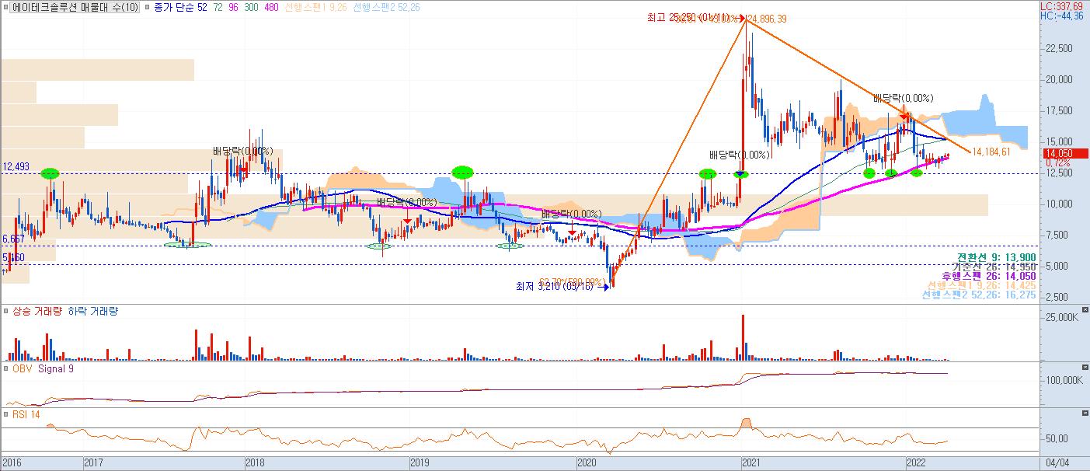The image size is (1090, 471).
Task: Click the 2020 year marker on time axis
Action: coord(586,462)
